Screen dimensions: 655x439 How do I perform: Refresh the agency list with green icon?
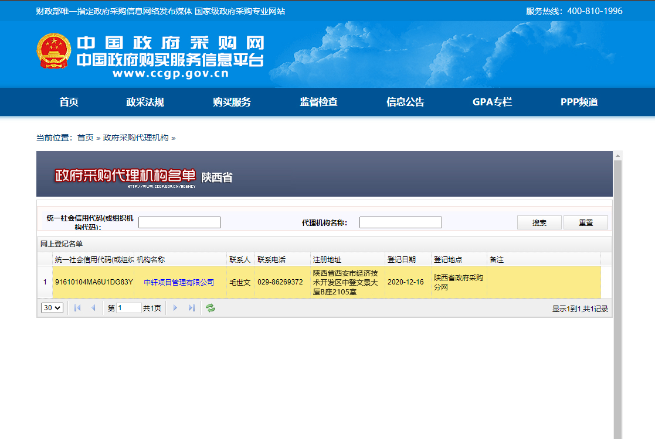click(211, 308)
